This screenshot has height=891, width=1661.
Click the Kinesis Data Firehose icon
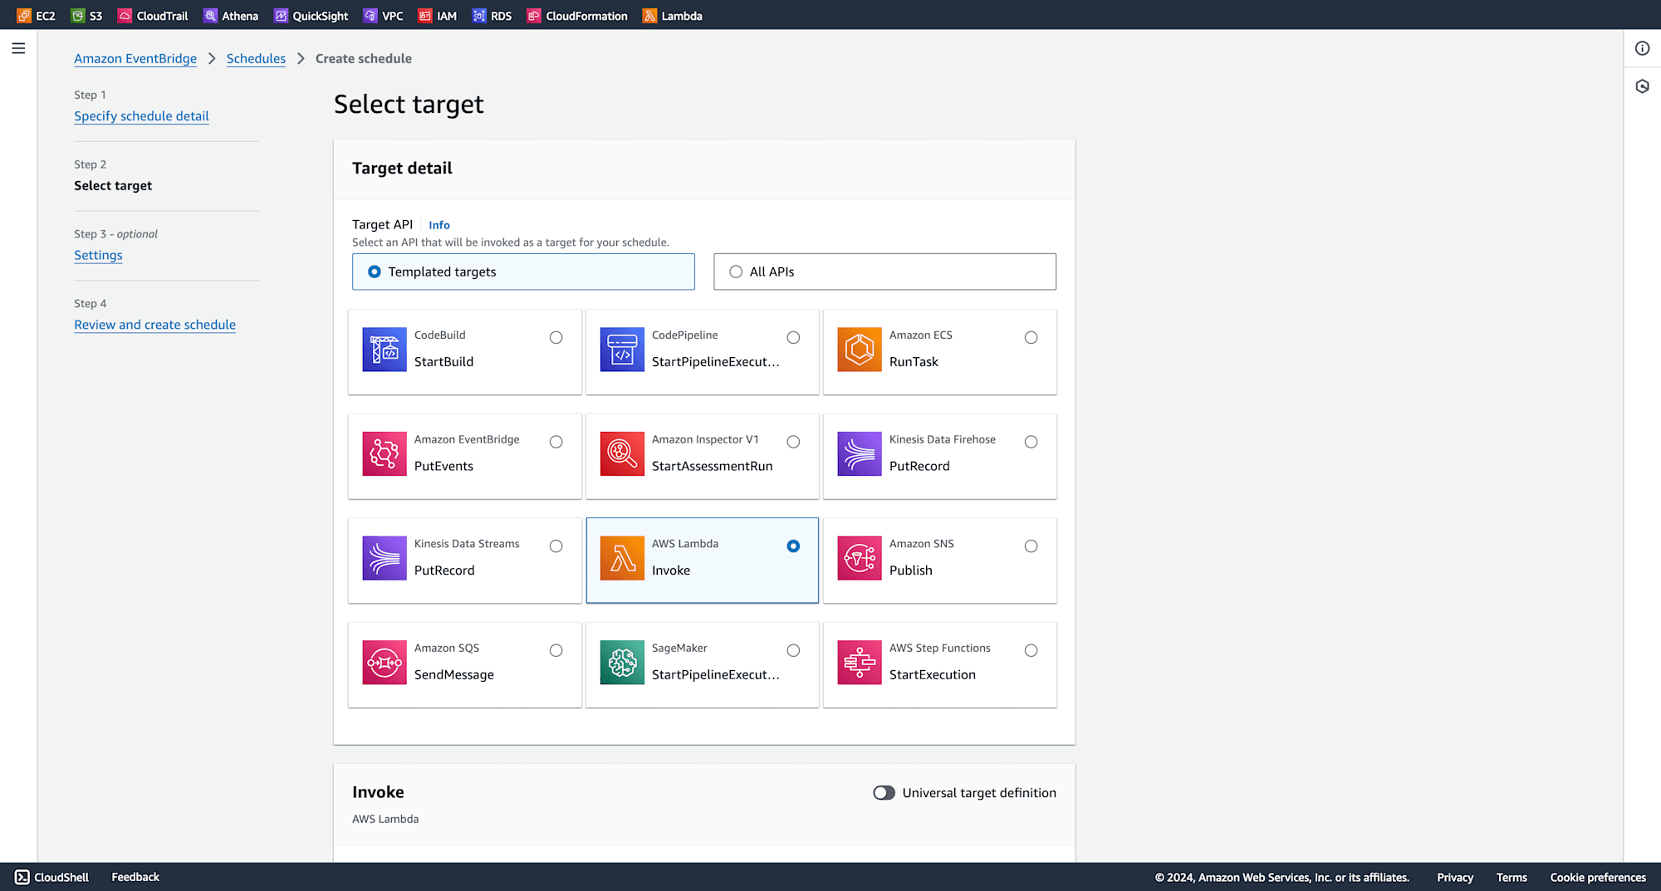860,453
